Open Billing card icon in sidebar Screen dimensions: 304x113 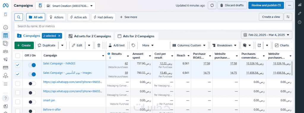(5, 68)
